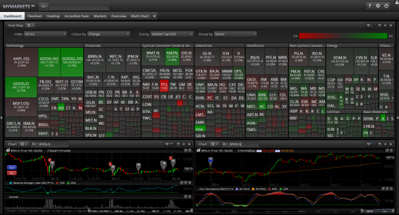Open settings gear in top bar

[x=378, y=6]
